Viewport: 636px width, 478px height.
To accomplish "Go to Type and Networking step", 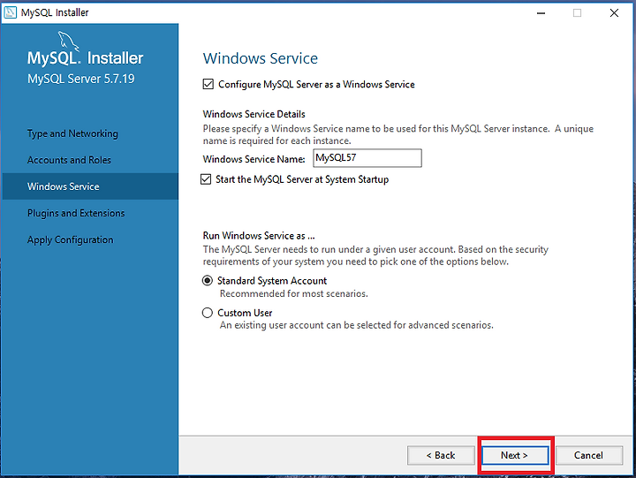I will pyautogui.click(x=72, y=133).
